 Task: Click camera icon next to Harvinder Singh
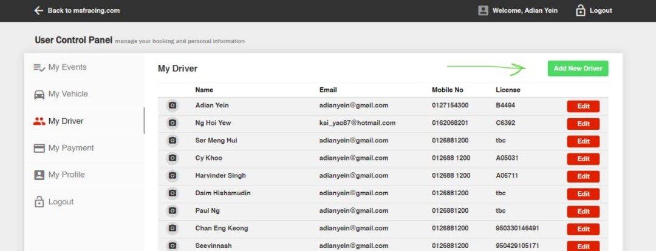click(172, 176)
